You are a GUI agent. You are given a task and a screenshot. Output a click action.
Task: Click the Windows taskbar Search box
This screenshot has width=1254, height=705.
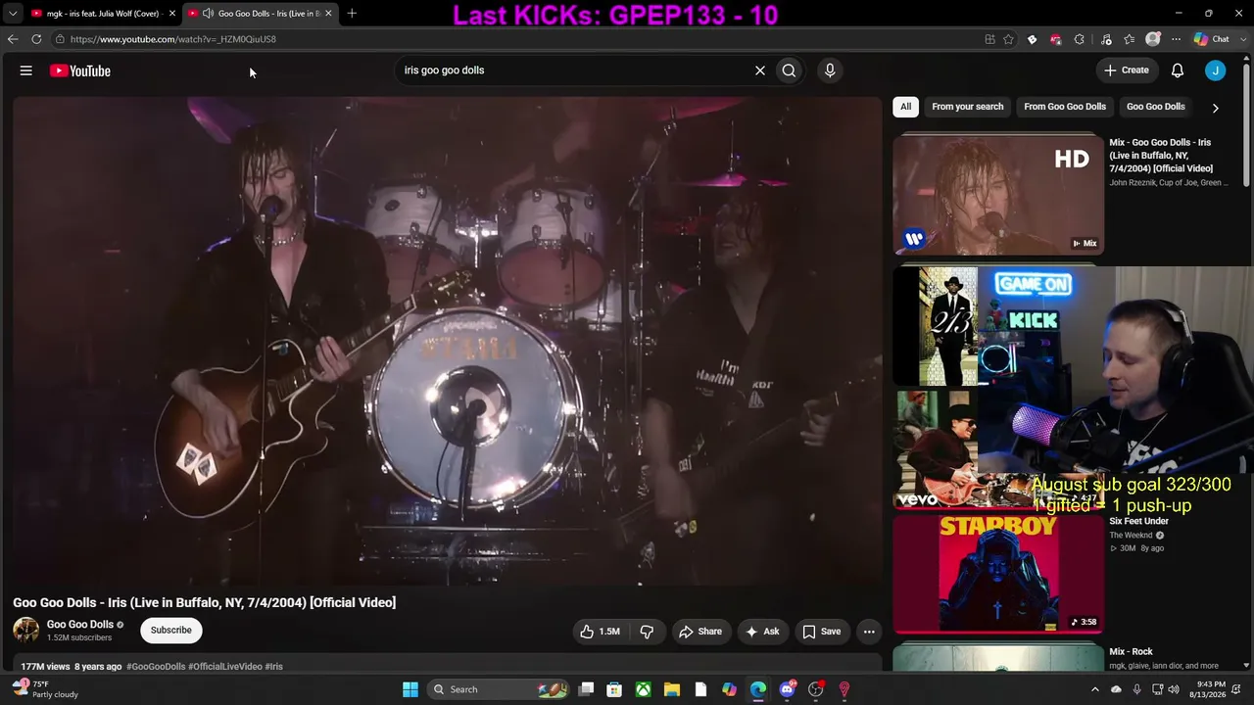[x=500, y=689]
